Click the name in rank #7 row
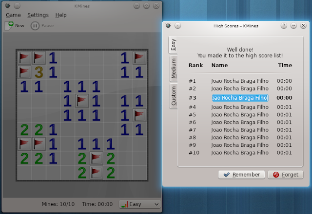 point(240,130)
